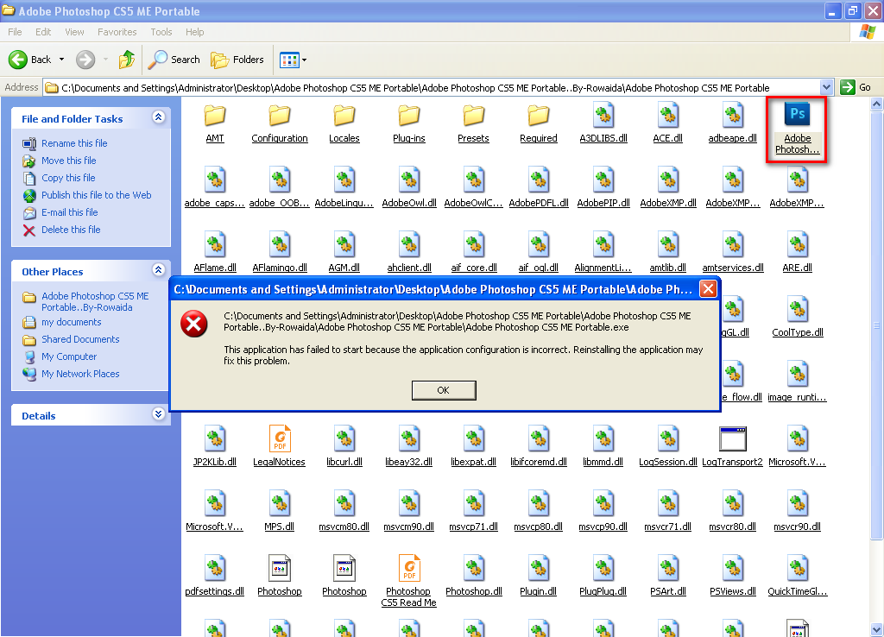The height and width of the screenshot is (637, 884).
Task: Open the Address bar dropdown arrow
Action: click(x=826, y=87)
